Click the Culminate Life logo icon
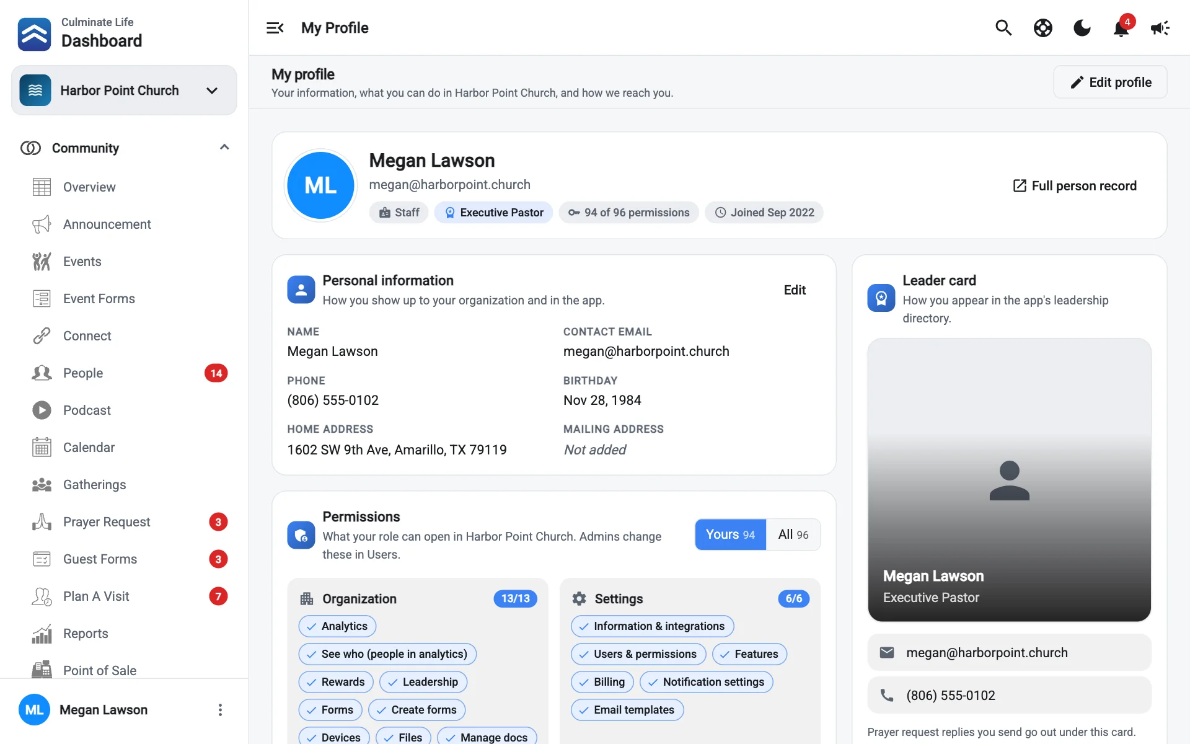1190x744 pixels. (35, 34)
